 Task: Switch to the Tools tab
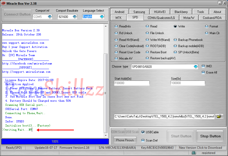[x=201, y=12]
